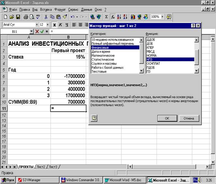Click down arrow of Функция list scrollbar
This screenshot has height=184, width=216.
(x=196, y=71)
